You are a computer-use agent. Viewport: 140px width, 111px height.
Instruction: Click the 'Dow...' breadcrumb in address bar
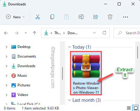click(72, 33)
